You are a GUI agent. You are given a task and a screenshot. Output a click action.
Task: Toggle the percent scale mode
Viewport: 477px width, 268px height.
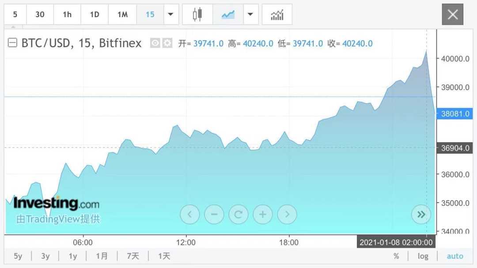click(396, 256)
